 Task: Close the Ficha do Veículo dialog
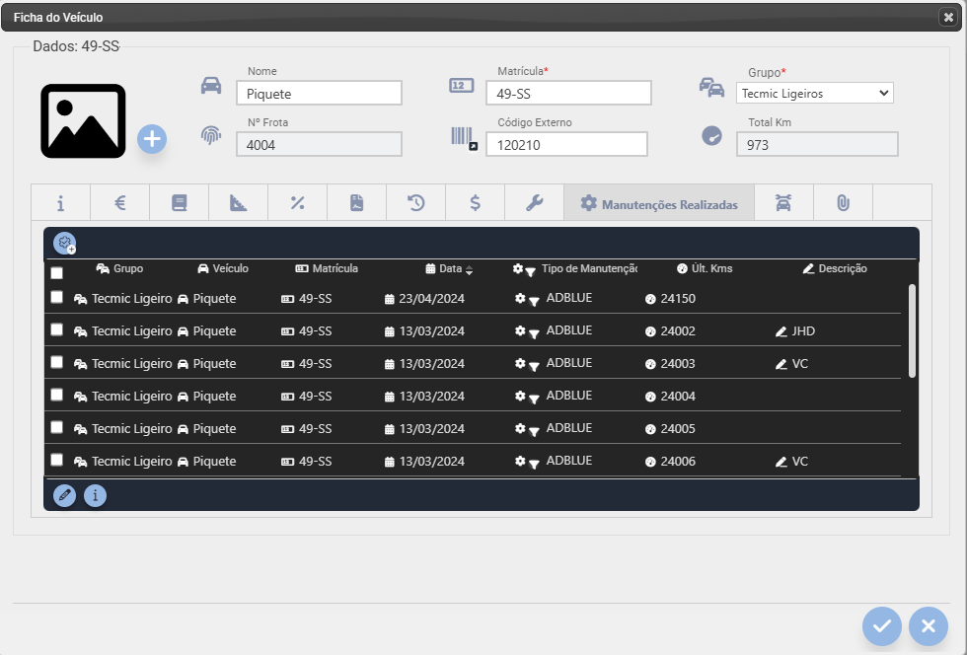pos(948,18)
